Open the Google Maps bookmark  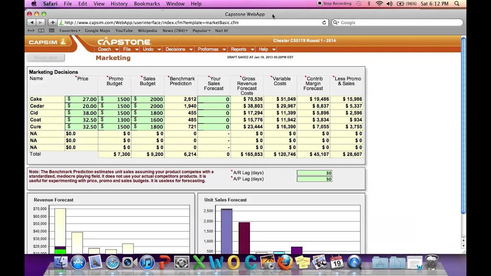pos(97,31)
